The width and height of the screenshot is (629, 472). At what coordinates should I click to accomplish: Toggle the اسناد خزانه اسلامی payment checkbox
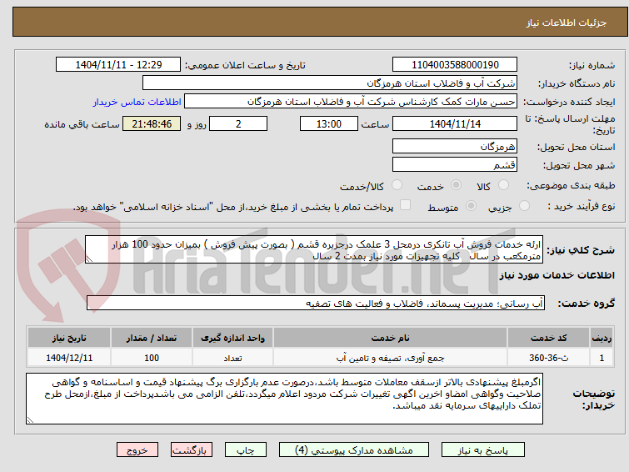(x=406, y=205)
